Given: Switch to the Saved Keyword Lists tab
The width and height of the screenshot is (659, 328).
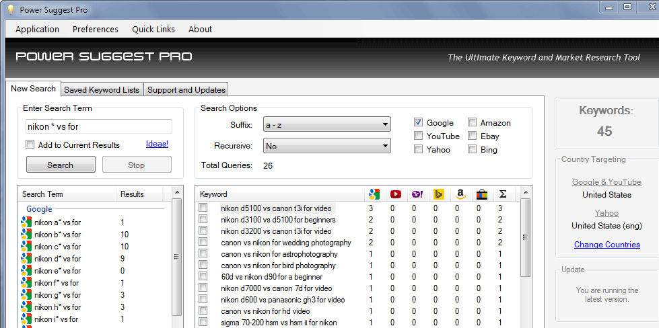Looking at the screenshot, I should point(102,90).
